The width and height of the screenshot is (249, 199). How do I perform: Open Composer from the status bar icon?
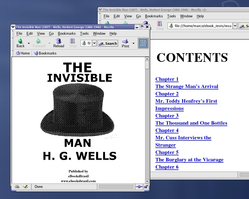pyautogui.click(x=25, y=187)
